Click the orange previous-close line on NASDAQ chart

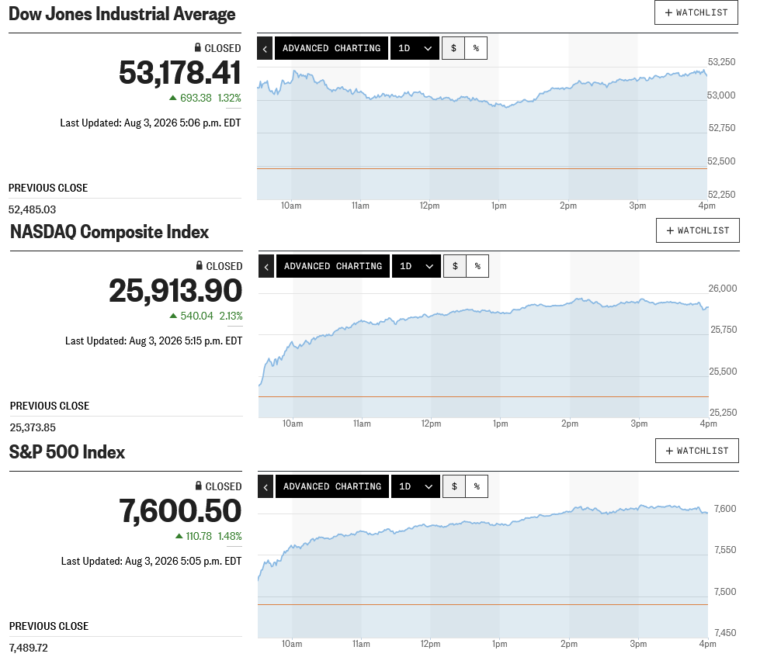(484, 397)
